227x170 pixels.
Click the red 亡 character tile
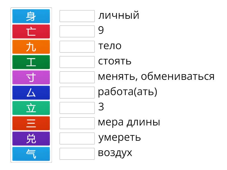coord(31,31)
